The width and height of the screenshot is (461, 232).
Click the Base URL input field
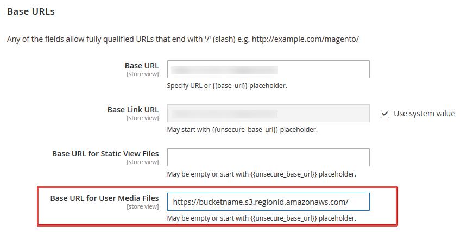[268, 70]
